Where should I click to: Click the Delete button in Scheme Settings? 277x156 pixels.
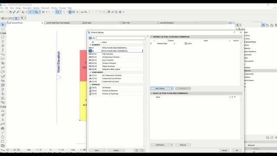tap(116, 150)
